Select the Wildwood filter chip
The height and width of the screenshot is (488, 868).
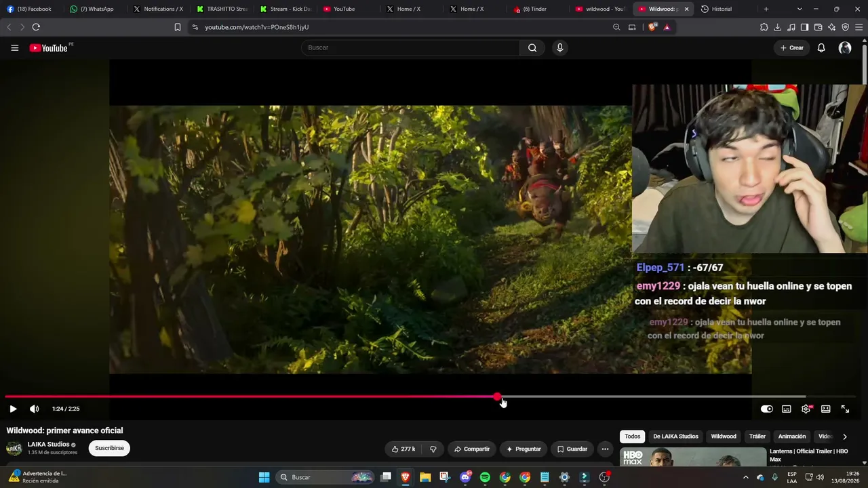[724, 436]
